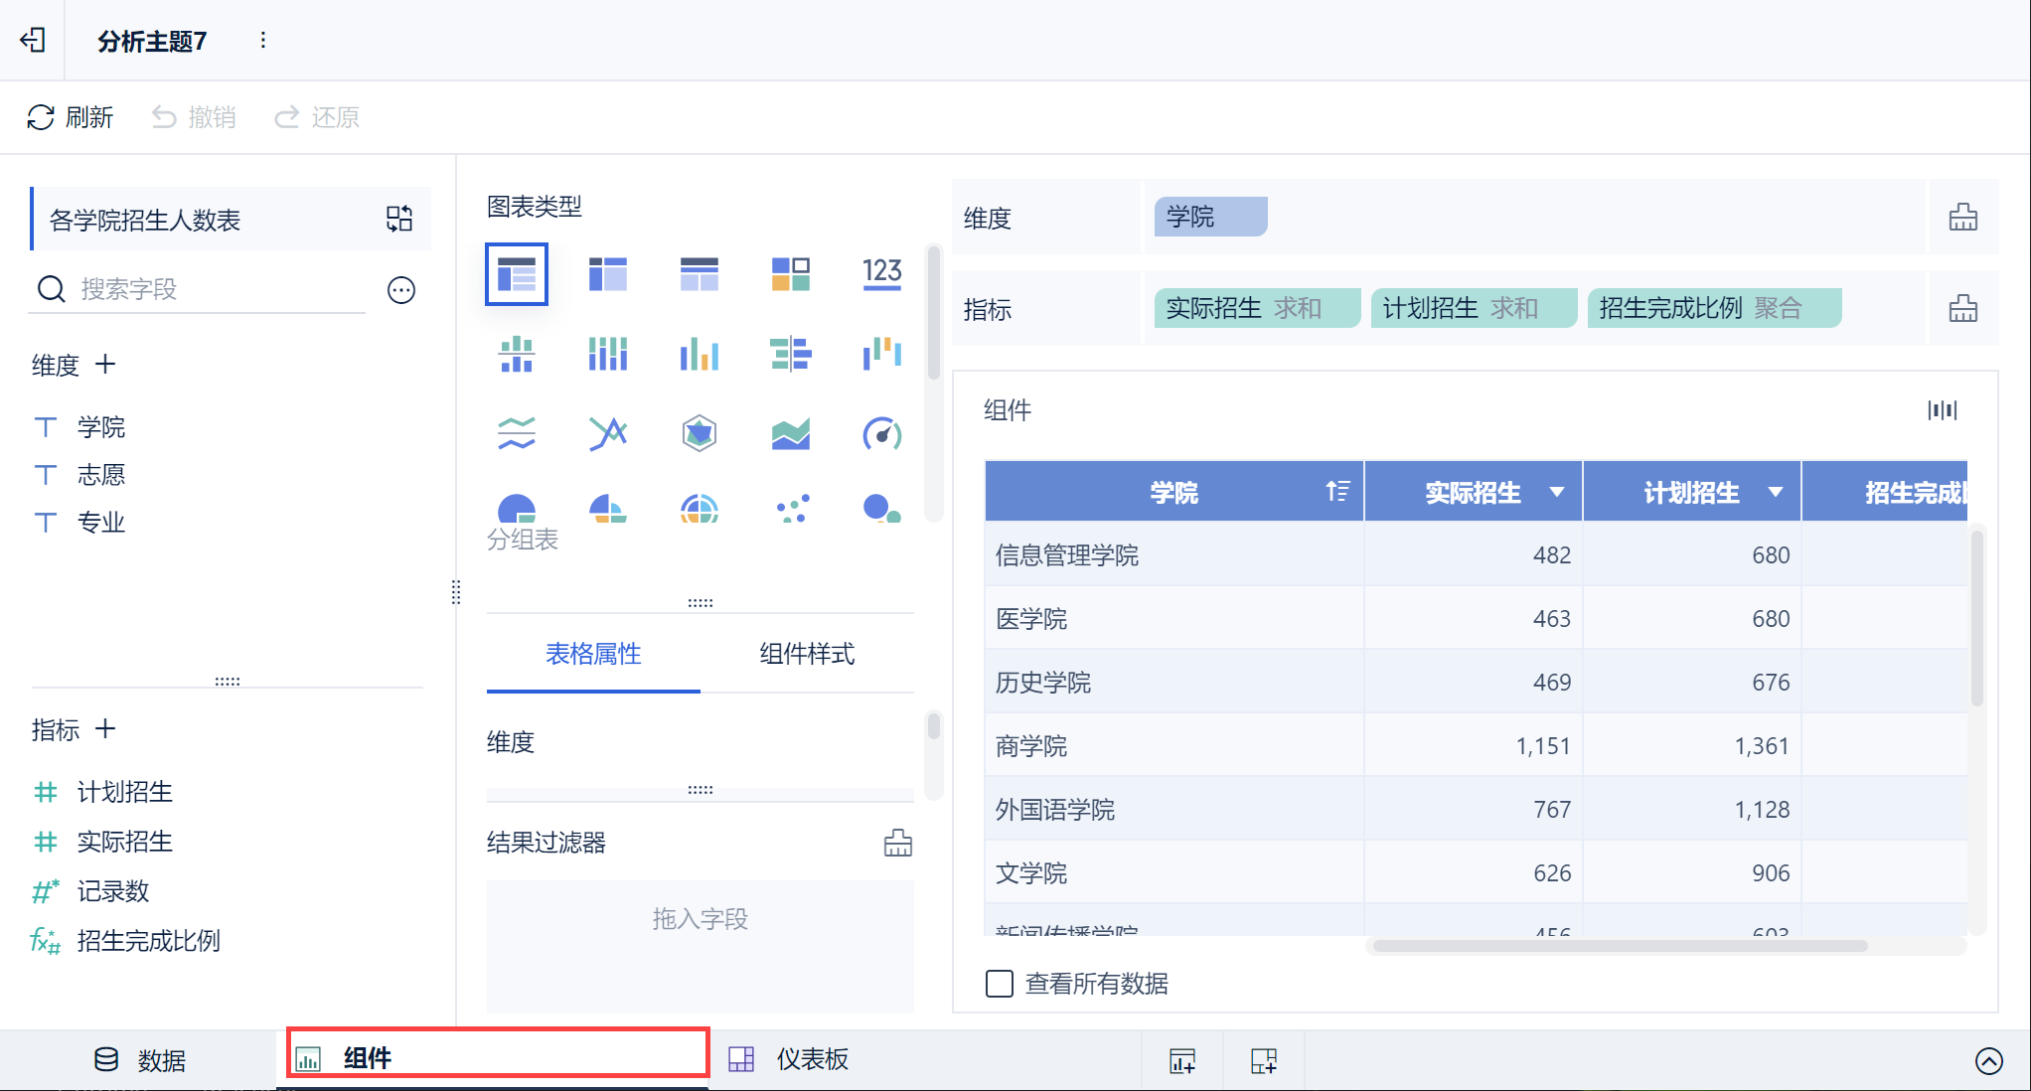Add a new dimension with plus button

(105, 365)
